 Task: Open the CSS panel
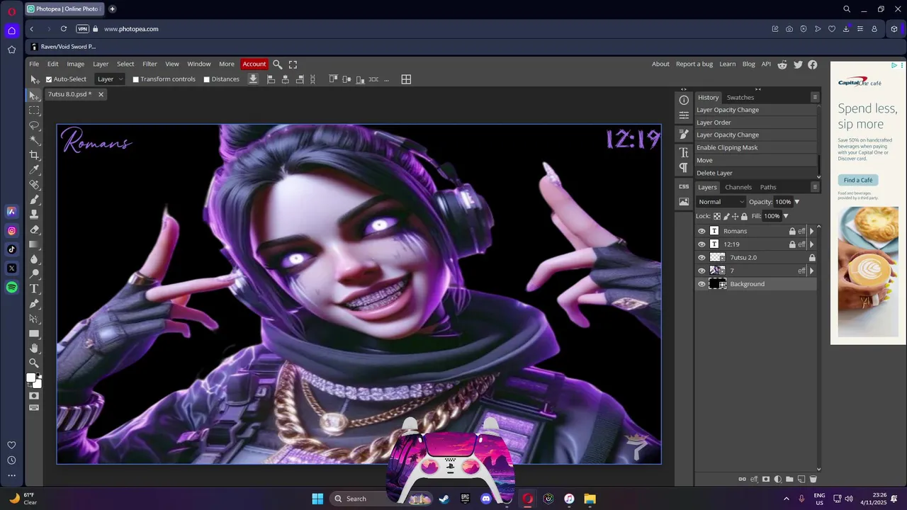(x=684, y=186)
